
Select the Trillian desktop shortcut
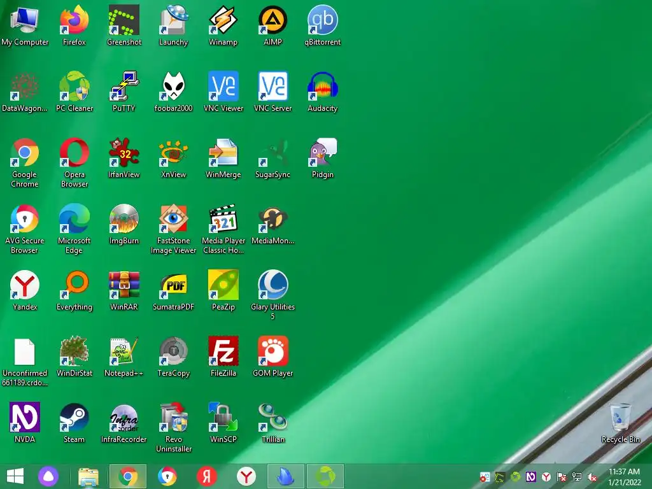tap(273, 423)
